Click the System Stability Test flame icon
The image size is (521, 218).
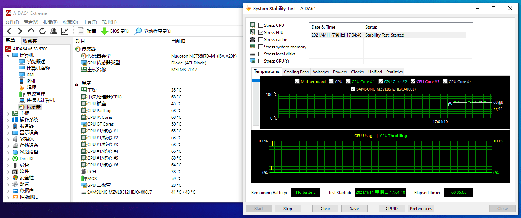coord(249,8)
